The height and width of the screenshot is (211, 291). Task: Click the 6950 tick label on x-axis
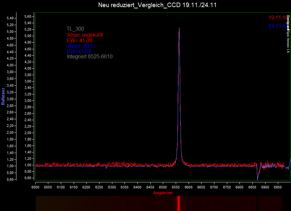[x=278, y=187]
